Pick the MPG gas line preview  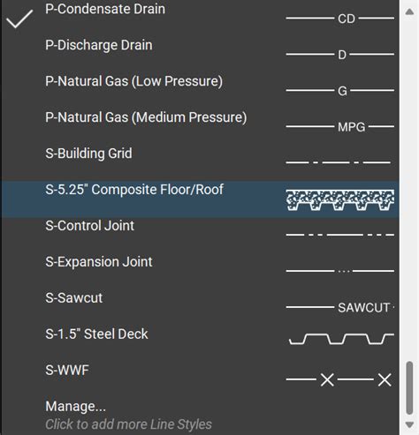coord(340,127)
